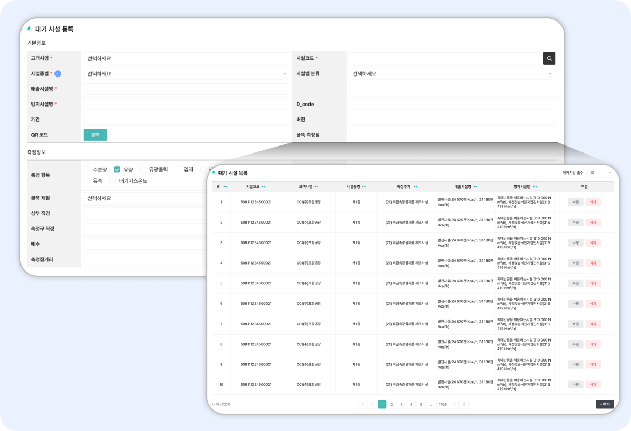Open the 굴뚝 재질 dropdown
The height and width of the screenshot is (431, 631).
pyautogui.click(x=145, y=198)
